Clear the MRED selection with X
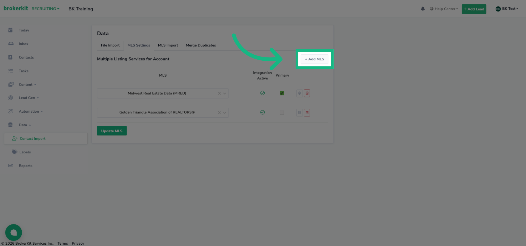526x246 pixels. 219,93
